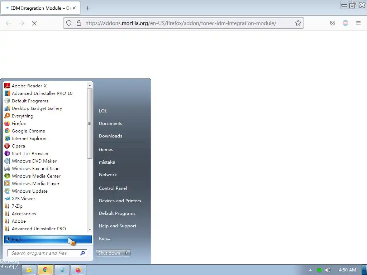Open the Shut down options arrow
The image size is (367, 275).
point(127,253)
